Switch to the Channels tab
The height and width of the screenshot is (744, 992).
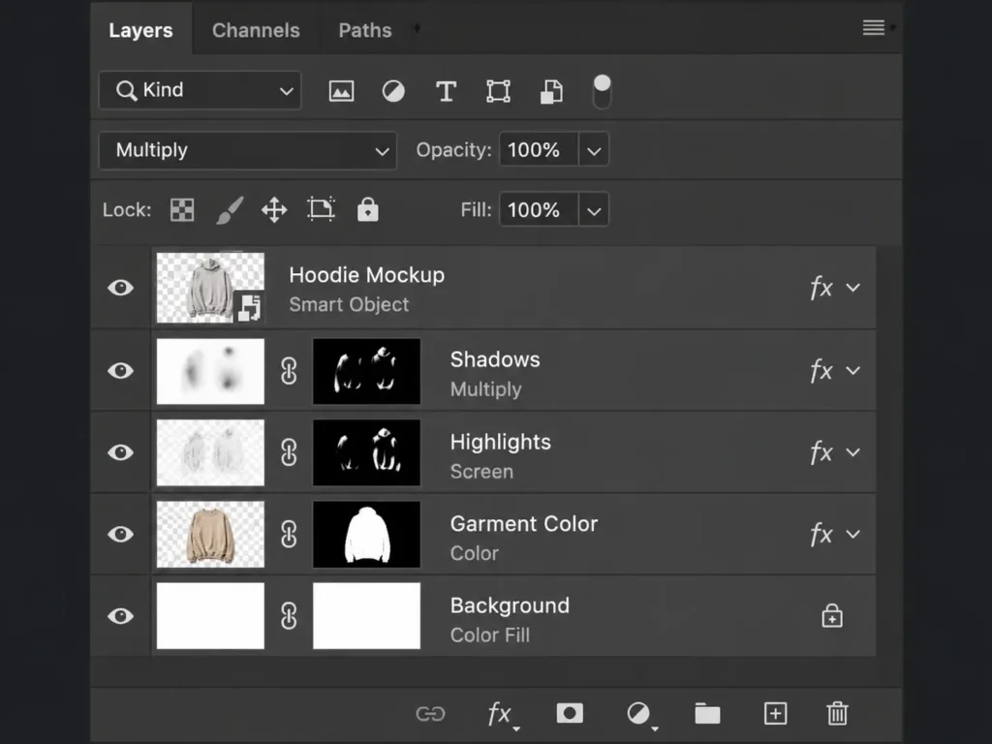(x=256, y=30)
